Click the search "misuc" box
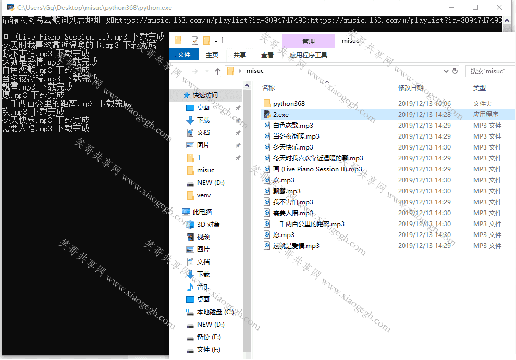516x360 pixels. [x=490, y=71]
